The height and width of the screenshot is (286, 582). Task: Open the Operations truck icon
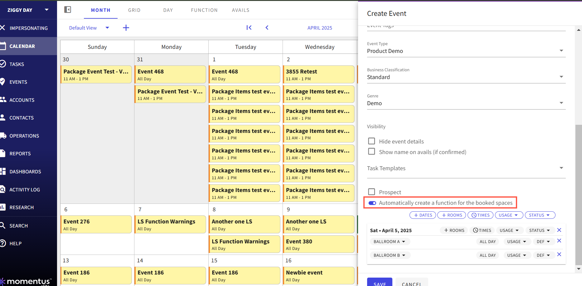(3, 136)
